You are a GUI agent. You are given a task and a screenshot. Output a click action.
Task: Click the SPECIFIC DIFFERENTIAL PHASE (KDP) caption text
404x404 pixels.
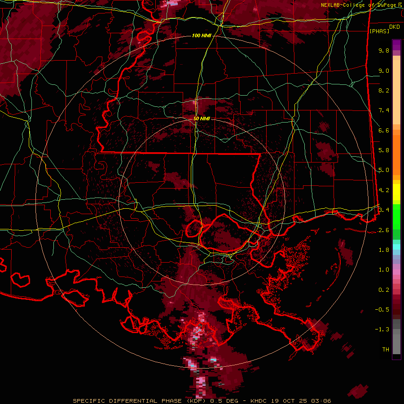(x=141, y=401)
